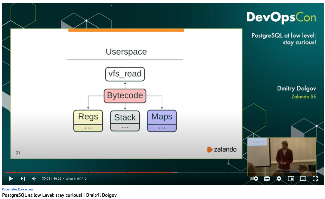
Task: Click the 'Userspace' slide heading
Action: 126,52
